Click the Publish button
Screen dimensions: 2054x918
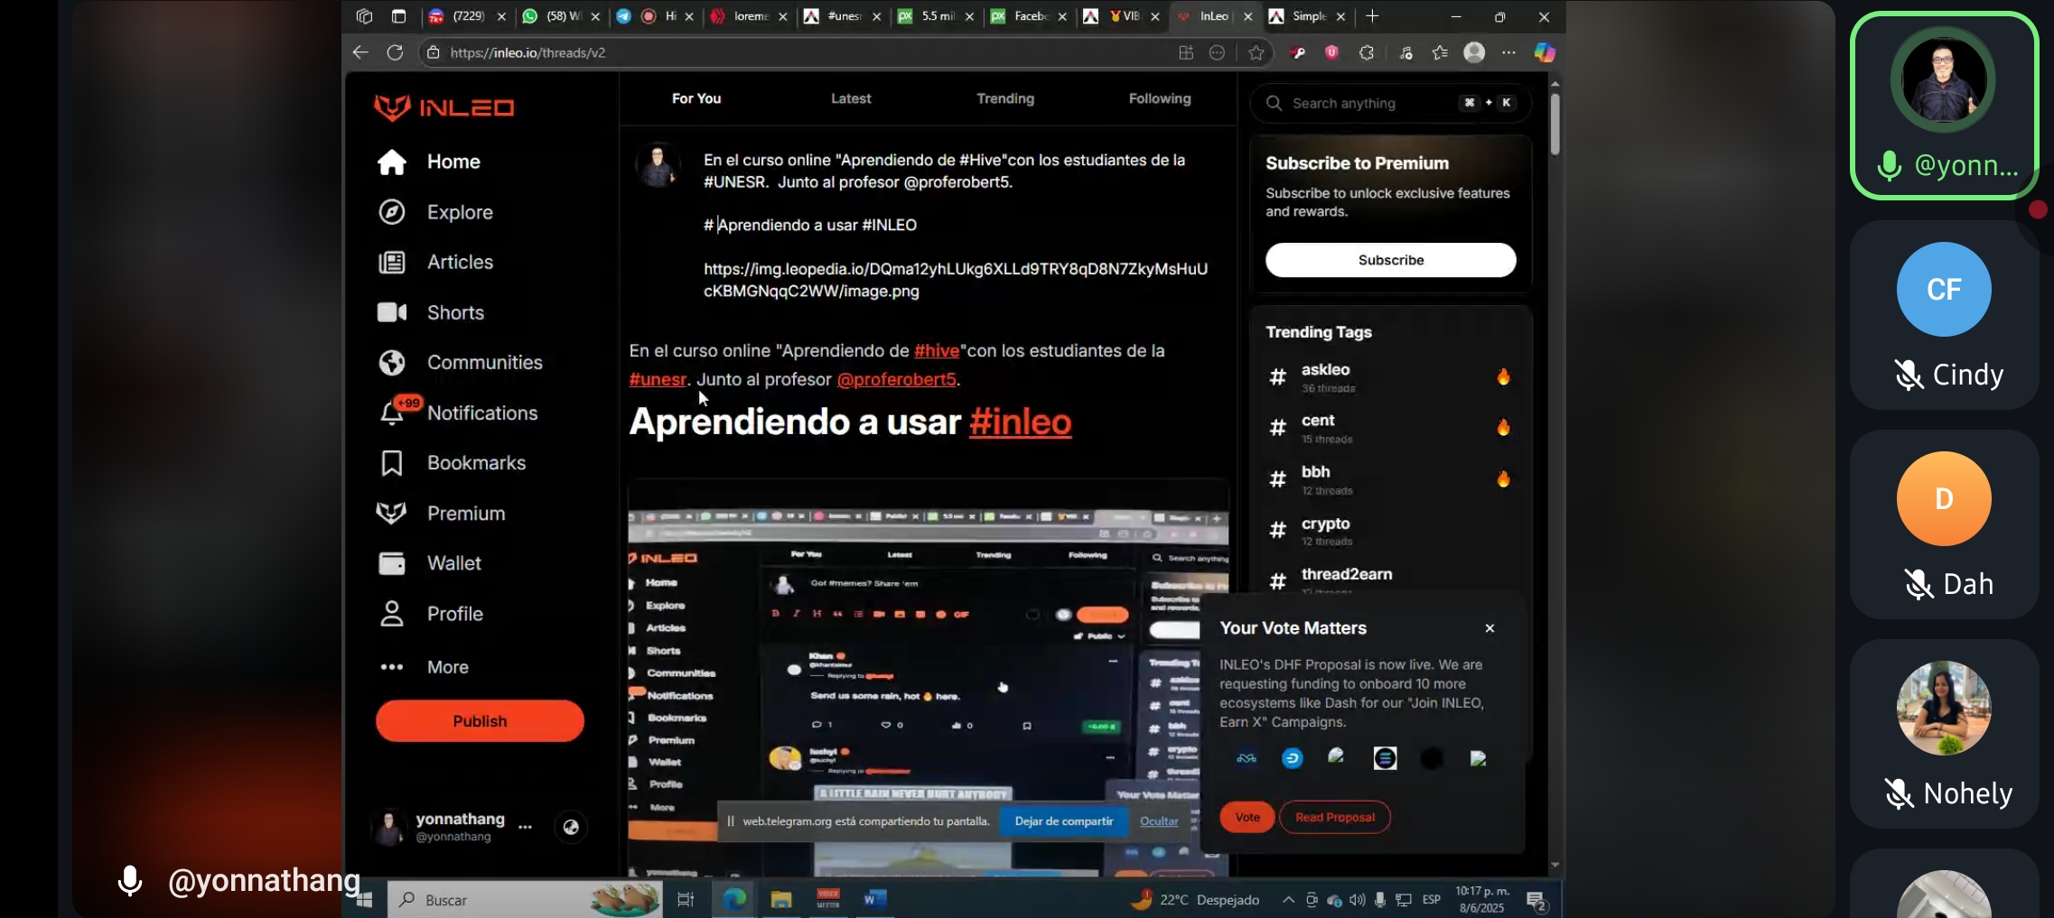point(480,721)
